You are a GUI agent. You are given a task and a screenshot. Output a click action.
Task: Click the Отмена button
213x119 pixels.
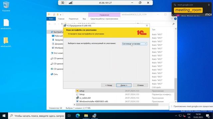140,85
